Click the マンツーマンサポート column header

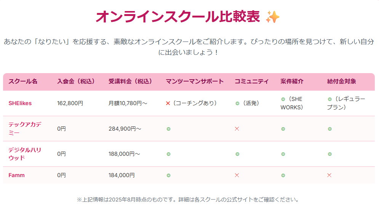pyautogui.click(x=195, y=82)
